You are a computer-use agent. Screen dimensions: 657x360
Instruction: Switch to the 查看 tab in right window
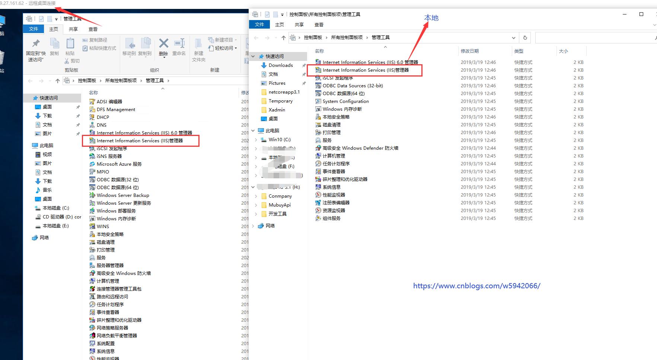point(319,25)
